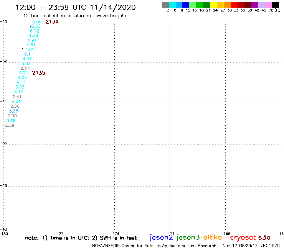Click the NOAA/NESDIS credit line

tap(154, 246)
